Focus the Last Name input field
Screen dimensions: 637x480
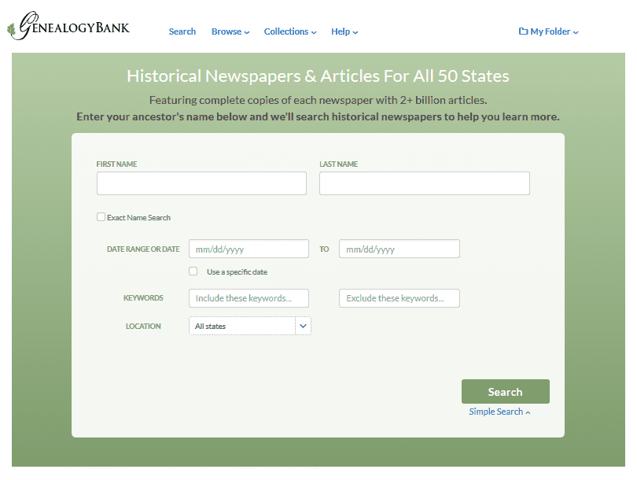pos(425,183)
